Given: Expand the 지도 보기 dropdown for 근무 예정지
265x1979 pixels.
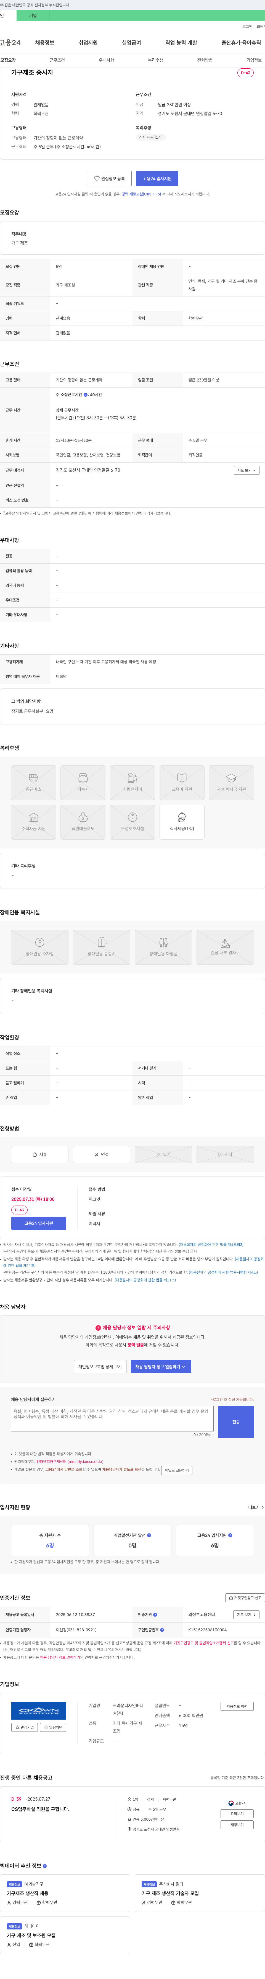Looking at the screenshot, I should point(246,470).
